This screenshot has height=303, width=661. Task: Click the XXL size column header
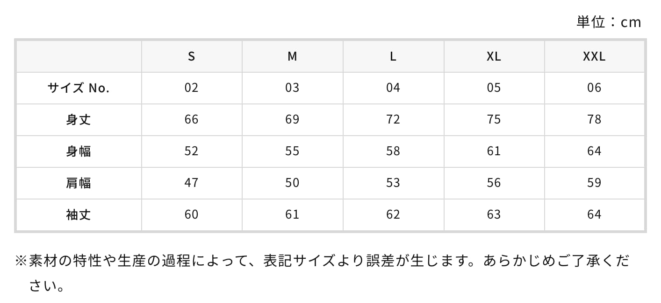click(594, 56)
